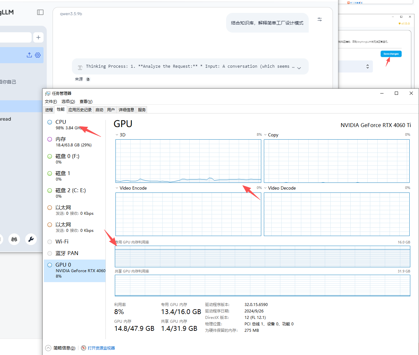The height and width of the screenshot is (355, 419).
Task: Select 磁盘 2 (C: E:) entry
Action: point(75,193)
